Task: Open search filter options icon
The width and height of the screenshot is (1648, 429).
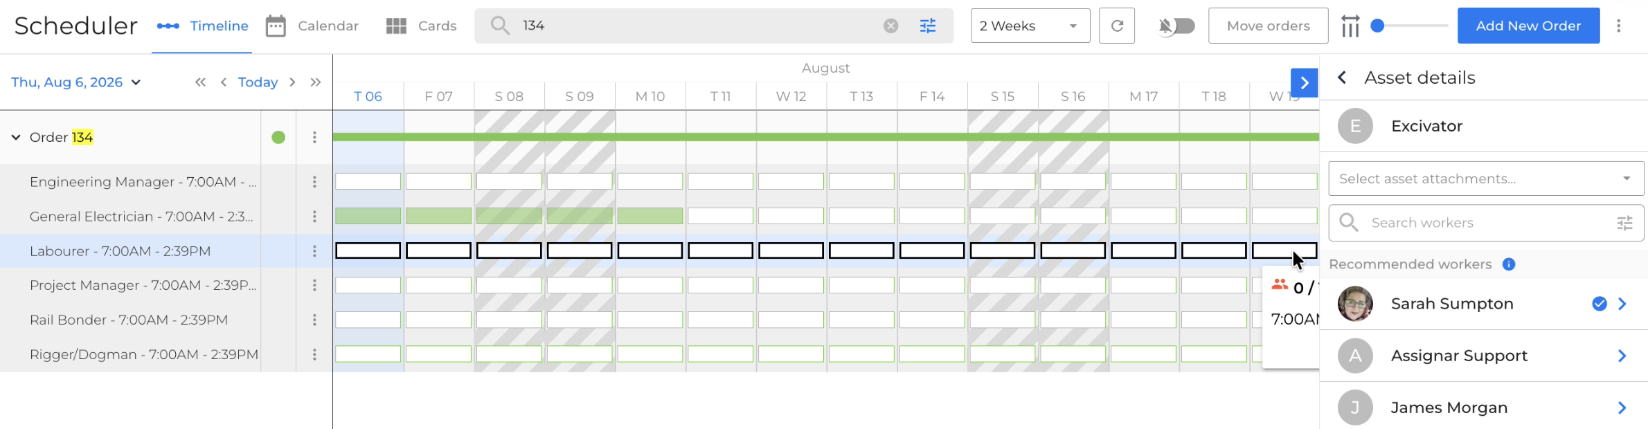Action: pos(928,26)
